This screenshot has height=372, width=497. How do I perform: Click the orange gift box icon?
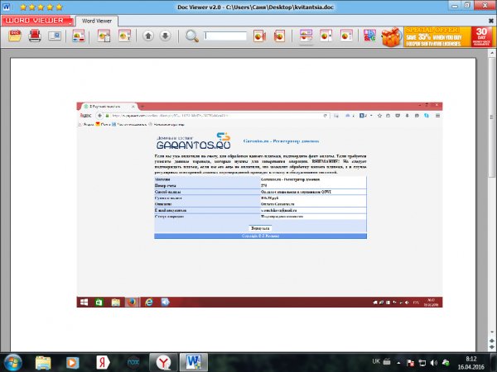(392, 36)
